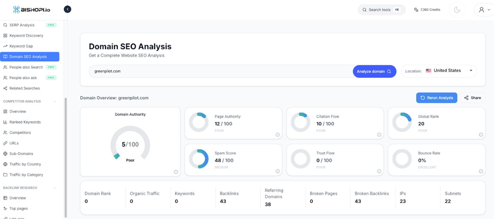Open the Related Searches tool
The image size is (494, 219).
coord(25,88)
